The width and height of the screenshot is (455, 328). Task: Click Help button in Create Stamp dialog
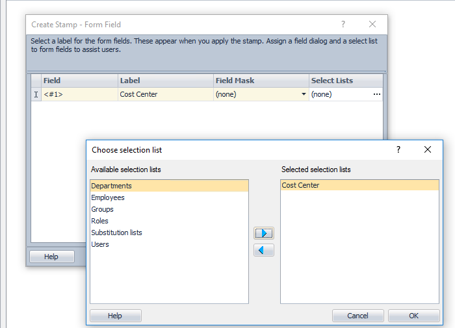click(51, 257)
